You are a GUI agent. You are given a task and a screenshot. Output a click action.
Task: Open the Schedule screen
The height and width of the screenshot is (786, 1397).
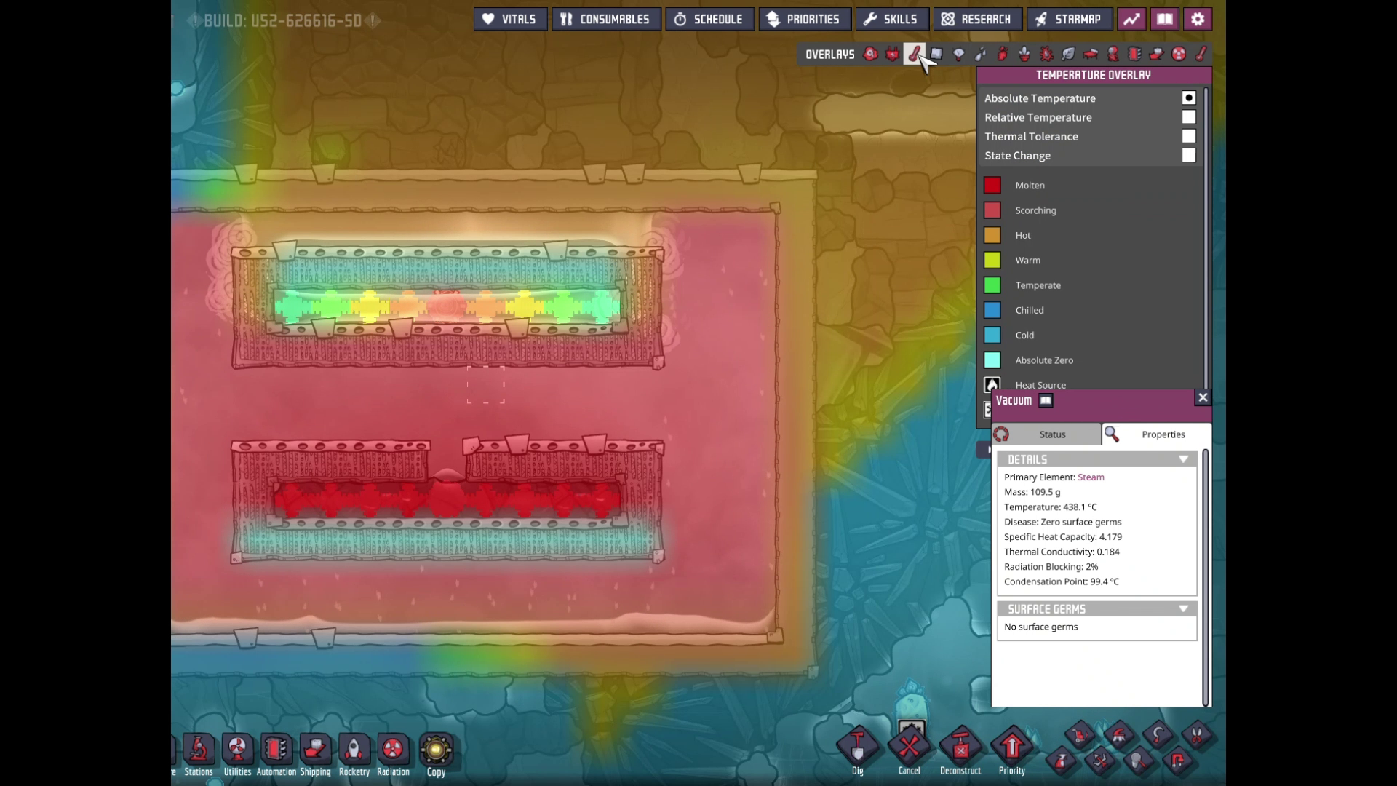pos(709,19)
